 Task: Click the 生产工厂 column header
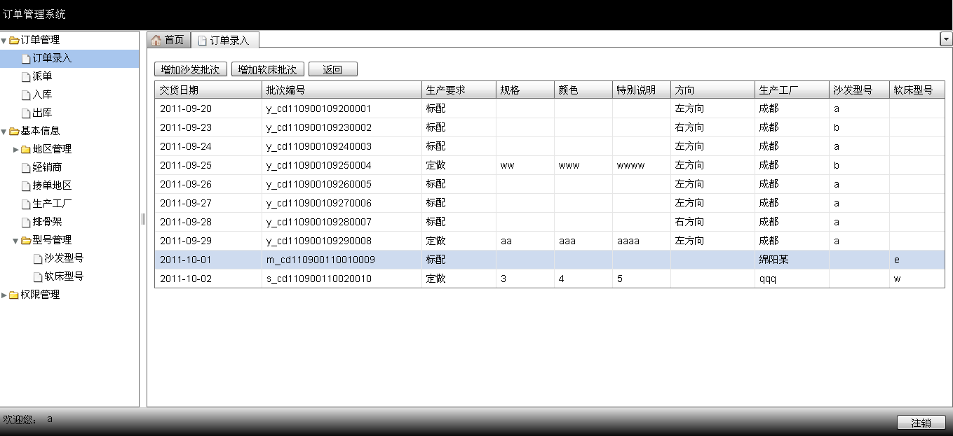pyautogui.click(x=792, y=90)
